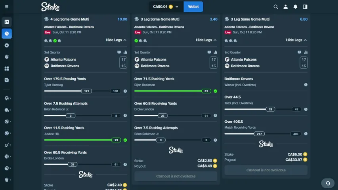Click Bijan Robinson rushing yards progress bar
The width and height of the screenshot is (338, 190).
(173, 91)
